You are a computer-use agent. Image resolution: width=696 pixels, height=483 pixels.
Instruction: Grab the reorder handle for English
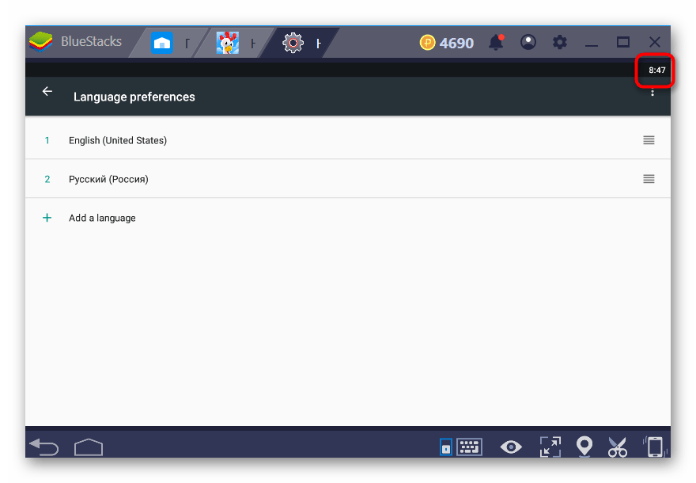pyautogui.click(x=649, y=140)
